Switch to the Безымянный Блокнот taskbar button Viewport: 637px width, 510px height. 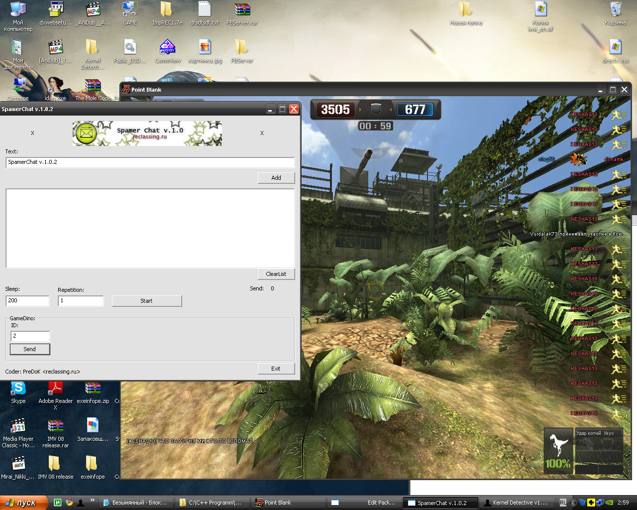pos(136,503)
